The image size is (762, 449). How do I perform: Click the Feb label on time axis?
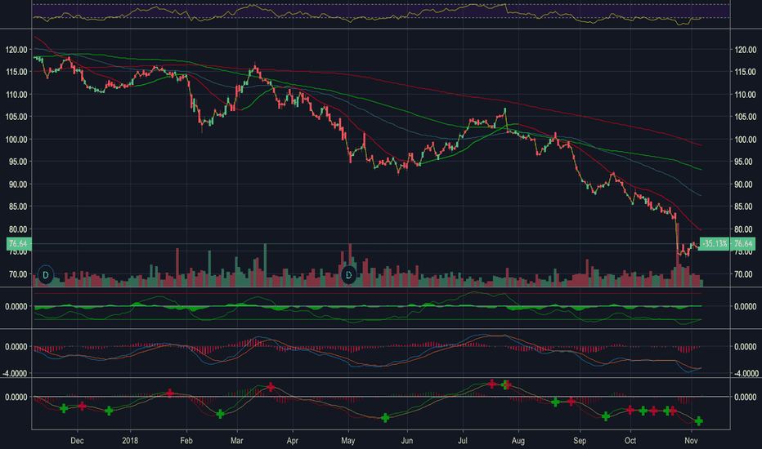186,441
